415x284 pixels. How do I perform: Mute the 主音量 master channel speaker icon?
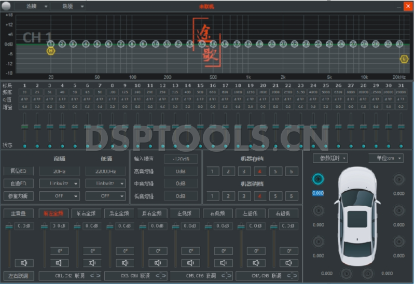click(24, 263)
